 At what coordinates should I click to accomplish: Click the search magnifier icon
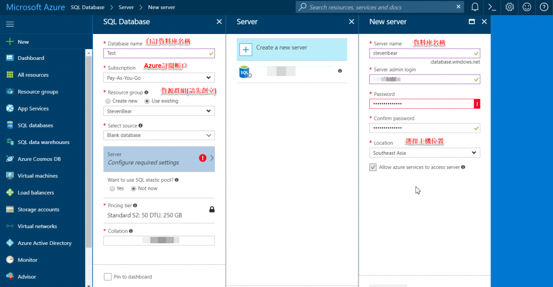[x=302, y=7]
